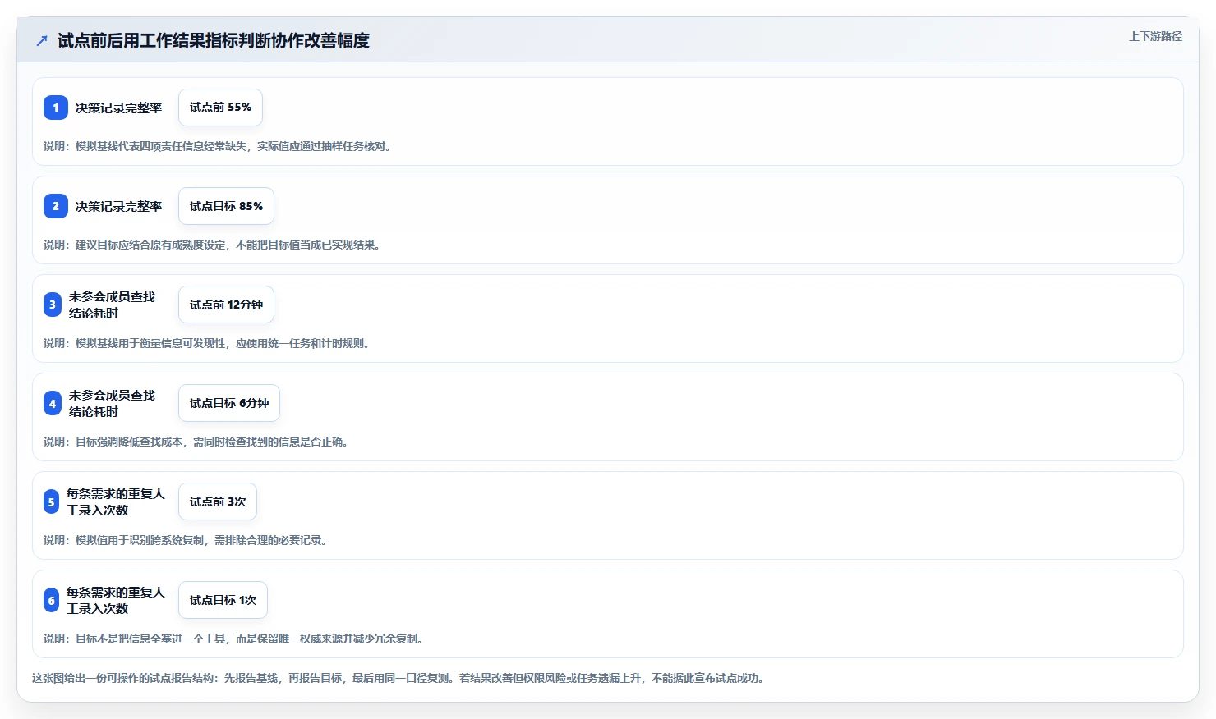Click the 每条需求的重复人工录入次数 label in card 6
Viewport: 1216px width, 719px height.
point(116,600)
